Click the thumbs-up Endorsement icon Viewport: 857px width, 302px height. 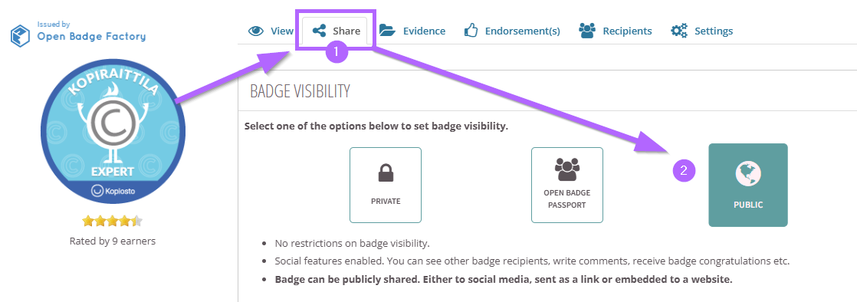(471, 31)
